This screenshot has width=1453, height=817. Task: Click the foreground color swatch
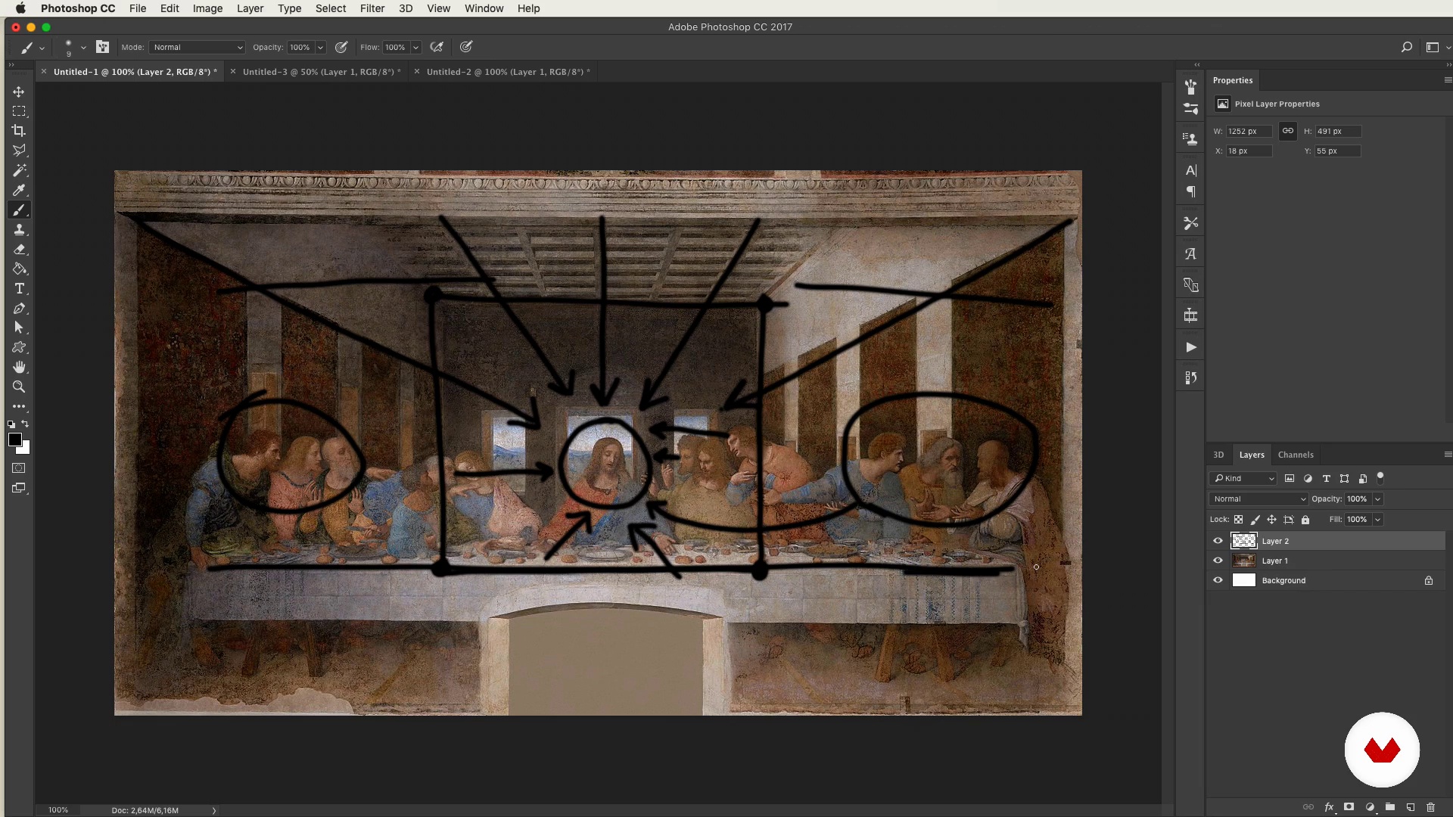14,440
